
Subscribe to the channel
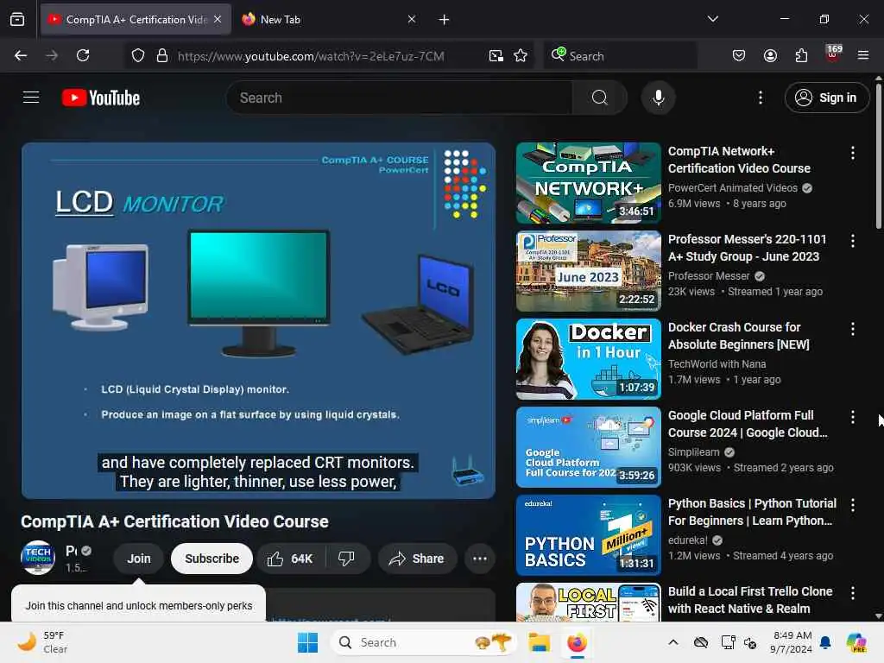(212, 559)
